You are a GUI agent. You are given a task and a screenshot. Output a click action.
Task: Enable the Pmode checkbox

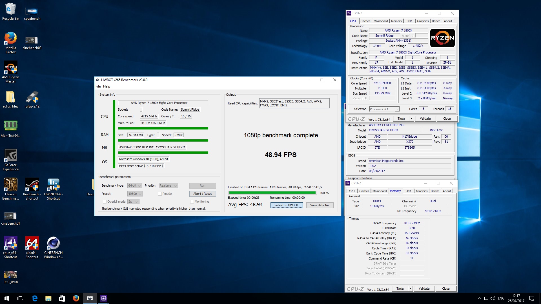point(160,194)
